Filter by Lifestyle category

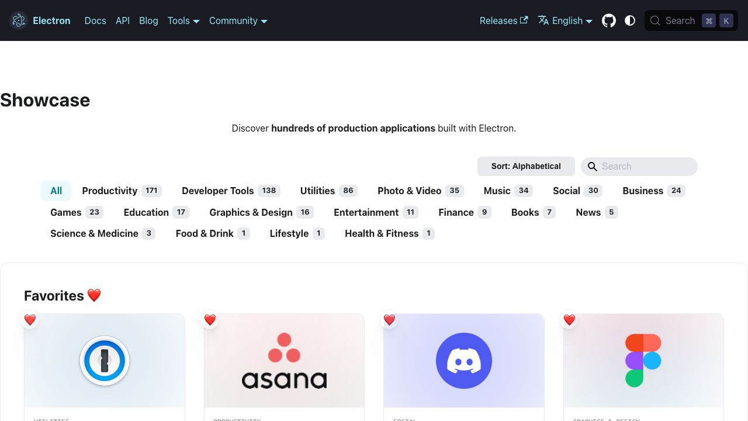pos(297,233)
